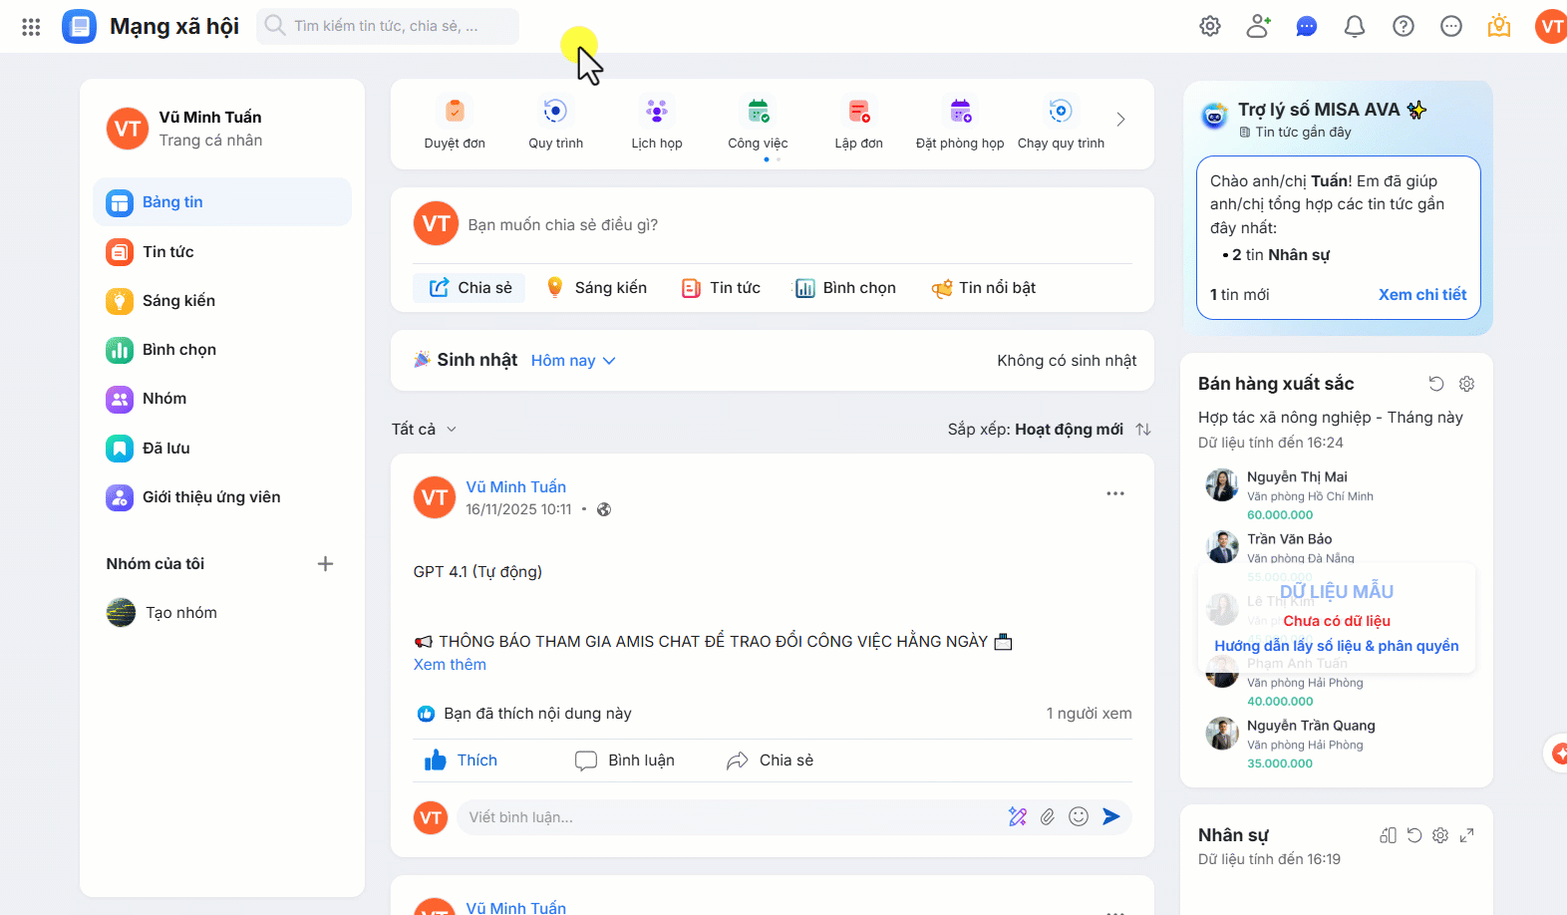Screen dimensions: 1567x915
Task: Click the more options icon in the top bar
Action: click(x=1451, y=27)
